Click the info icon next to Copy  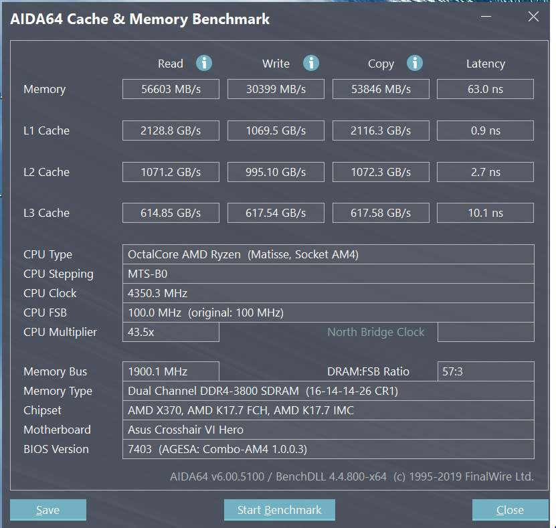tap(415, 63)
